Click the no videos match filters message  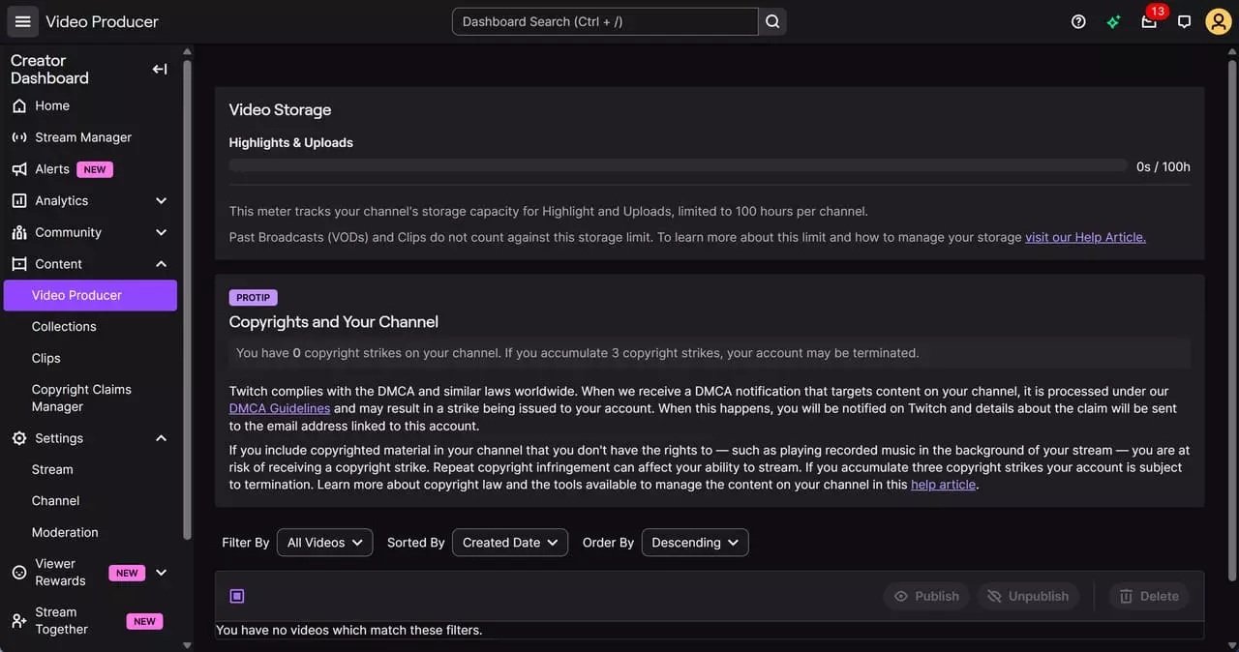click(x=349, y=630)
